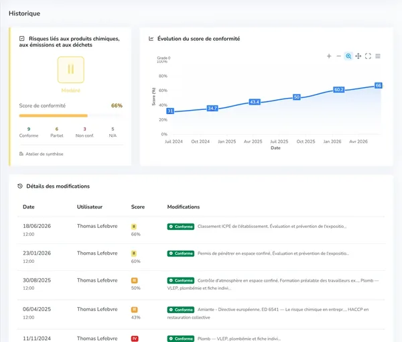Click the Conforme badge on 18/06/2026 row

coord(181,227)
